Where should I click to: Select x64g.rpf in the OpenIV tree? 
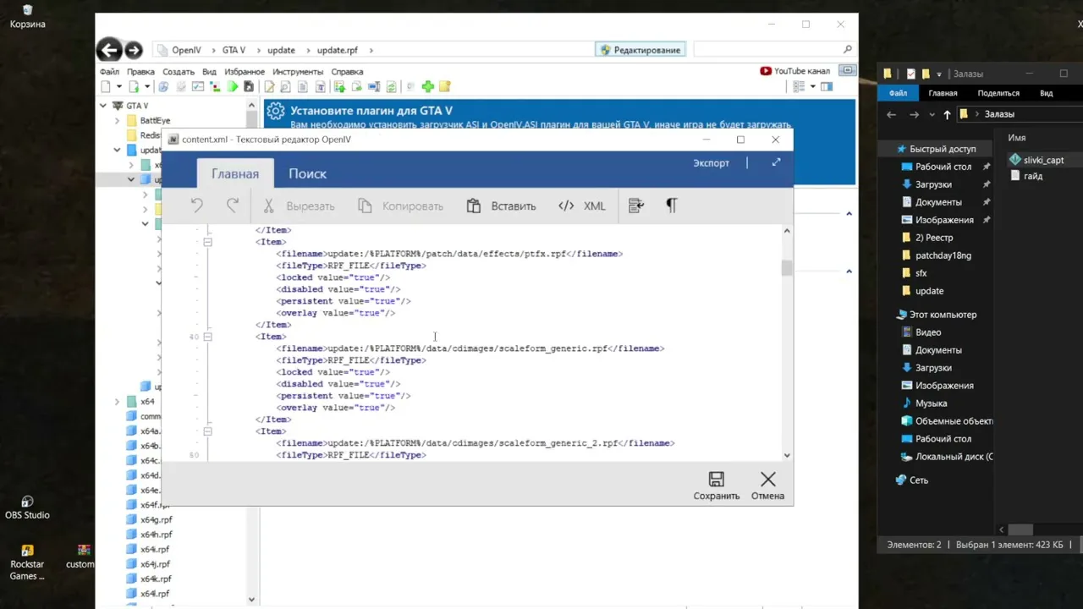click(x=156, y=519)
